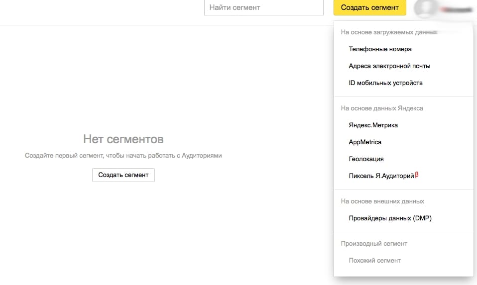
Task: Click the white Создать сегмент button under Нет сегментов
Action: pos(123,175)
